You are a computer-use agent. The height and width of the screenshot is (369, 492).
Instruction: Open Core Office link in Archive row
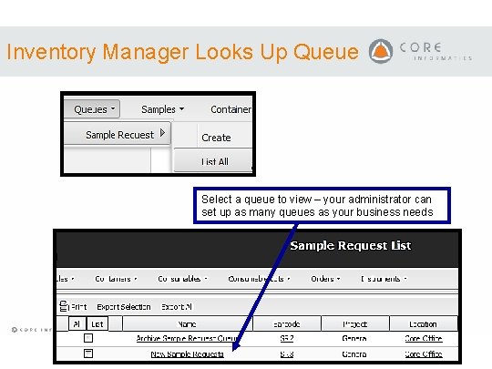pyautogui.click(x=424, y=338)
